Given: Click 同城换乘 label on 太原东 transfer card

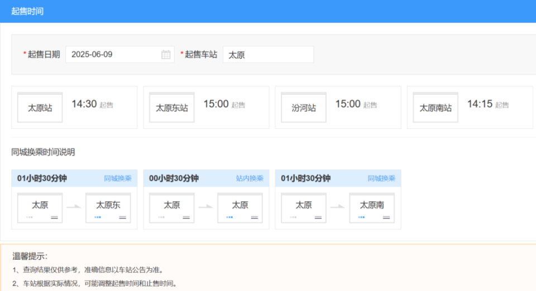Looking at the screenshot, I should [x=118, y=178].
